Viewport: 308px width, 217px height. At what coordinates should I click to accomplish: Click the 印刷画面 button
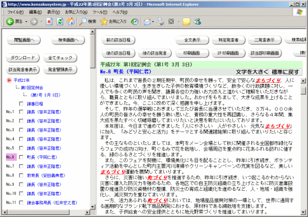click(x=191, y=53)
